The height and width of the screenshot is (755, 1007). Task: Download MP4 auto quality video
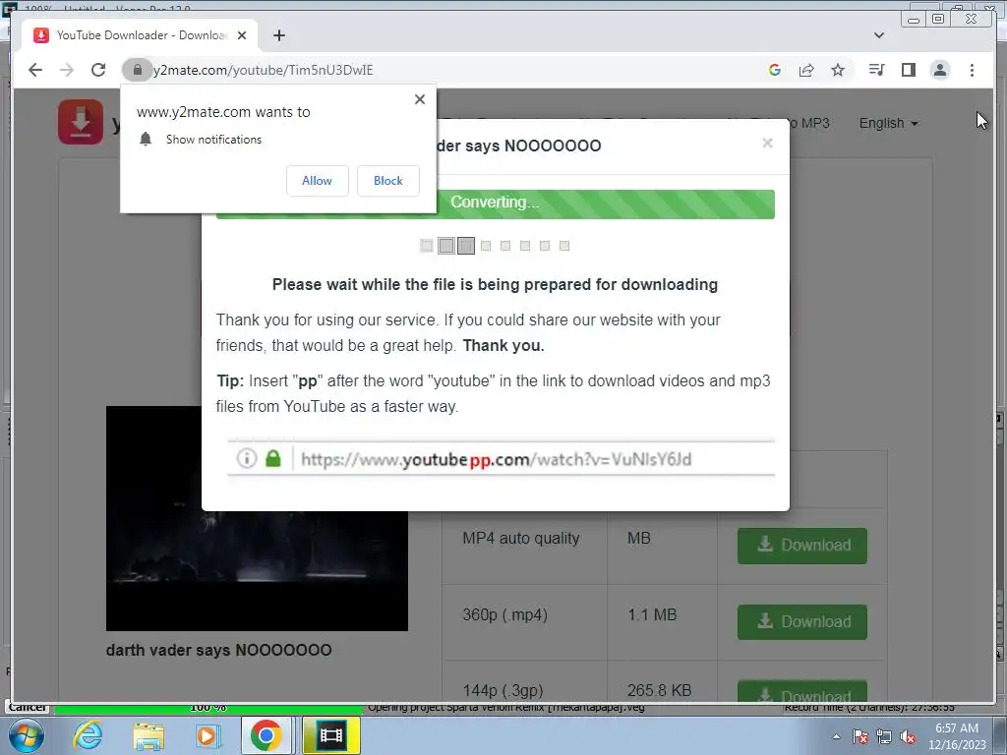(x=802, y=546)
